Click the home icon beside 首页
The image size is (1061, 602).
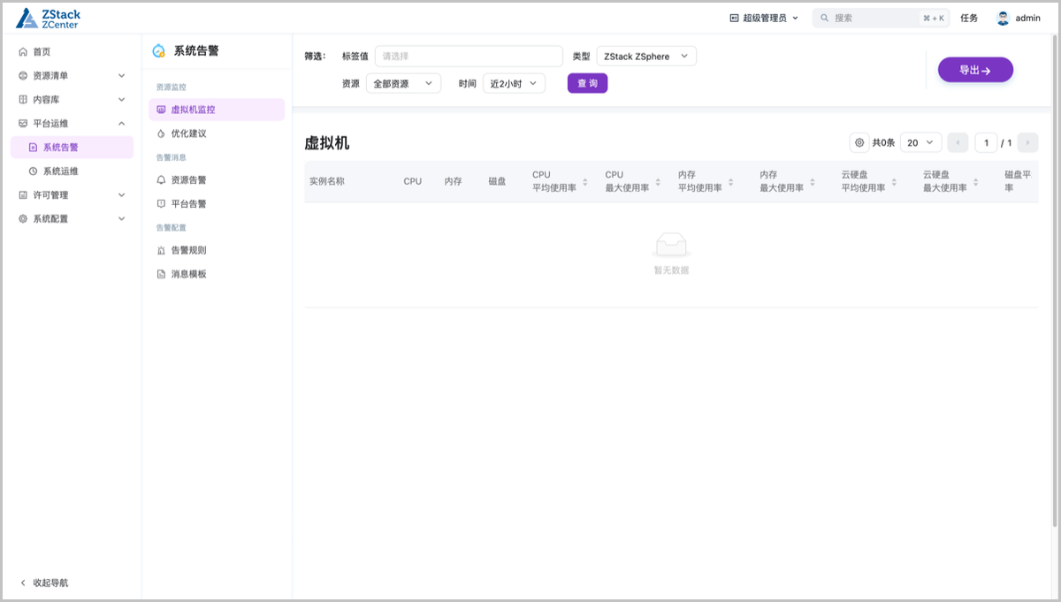(x=23, y=52)
